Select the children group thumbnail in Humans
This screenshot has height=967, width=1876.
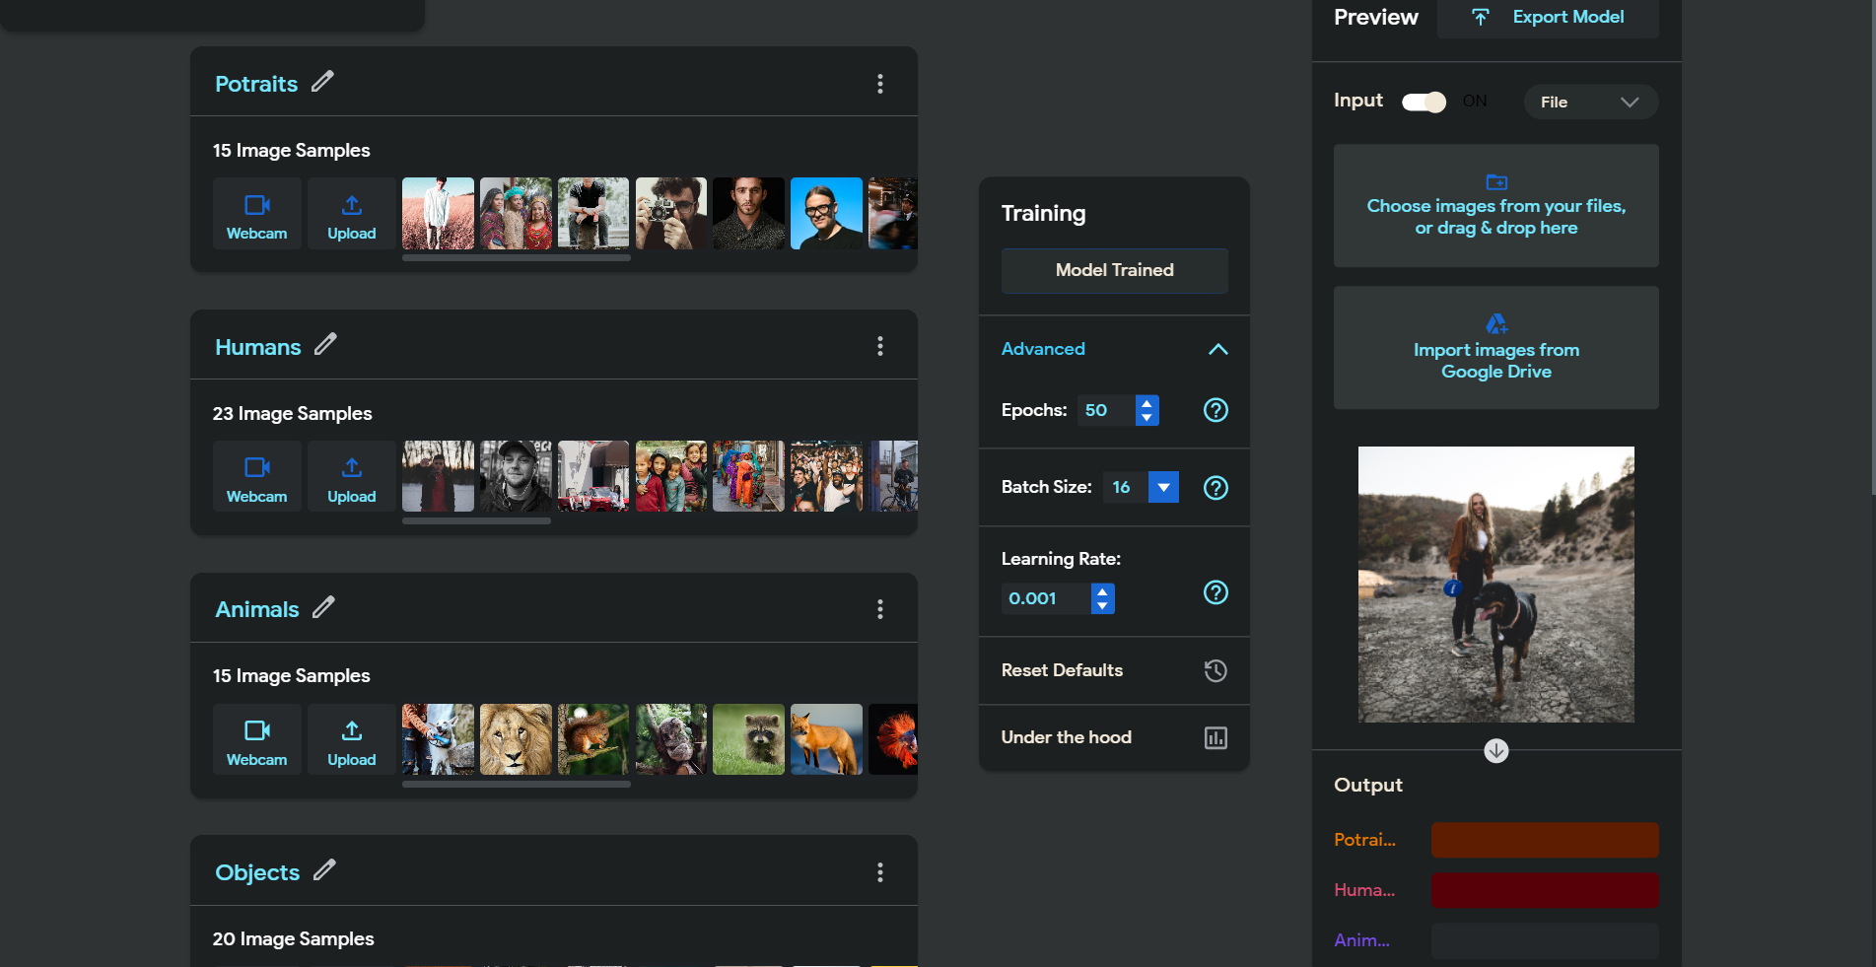click(x=671, y=477)
